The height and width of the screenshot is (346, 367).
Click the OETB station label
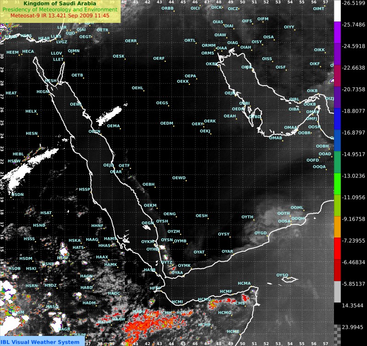(77, 75)
